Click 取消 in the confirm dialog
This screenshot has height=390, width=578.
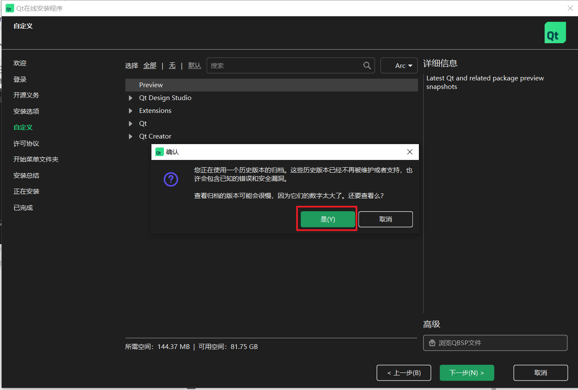(385, 219)
